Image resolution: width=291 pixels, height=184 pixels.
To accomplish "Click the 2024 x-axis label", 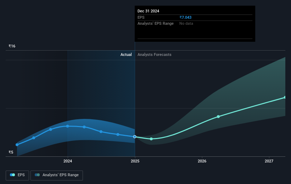I will pyautogui.click(x=68, y=161).
